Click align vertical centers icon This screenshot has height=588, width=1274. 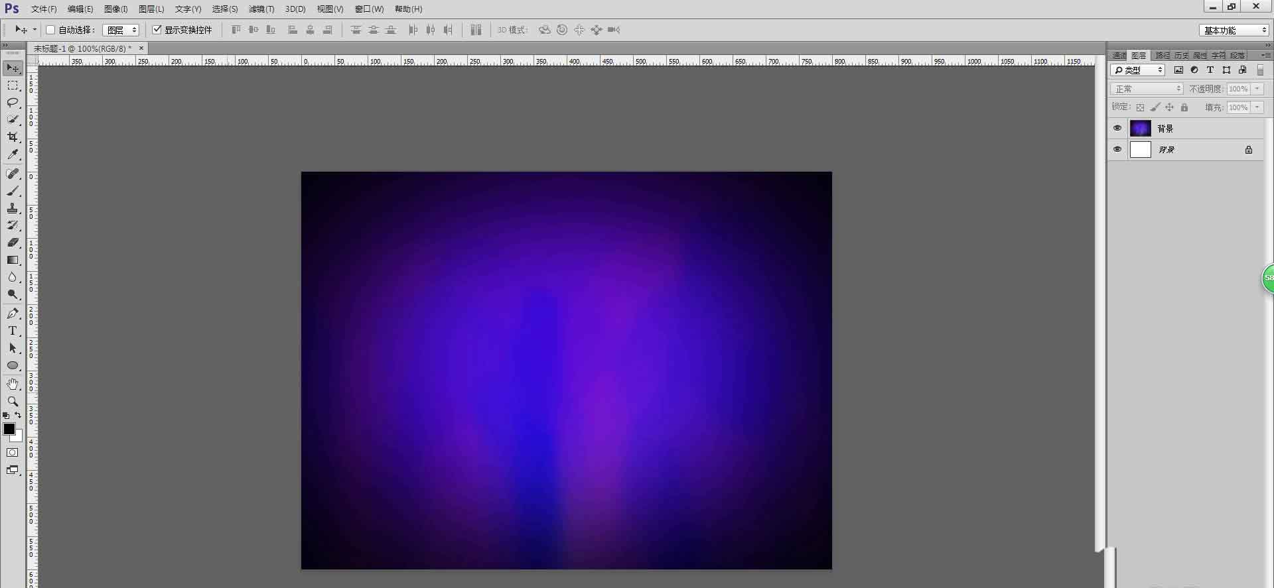click(253, 30)
